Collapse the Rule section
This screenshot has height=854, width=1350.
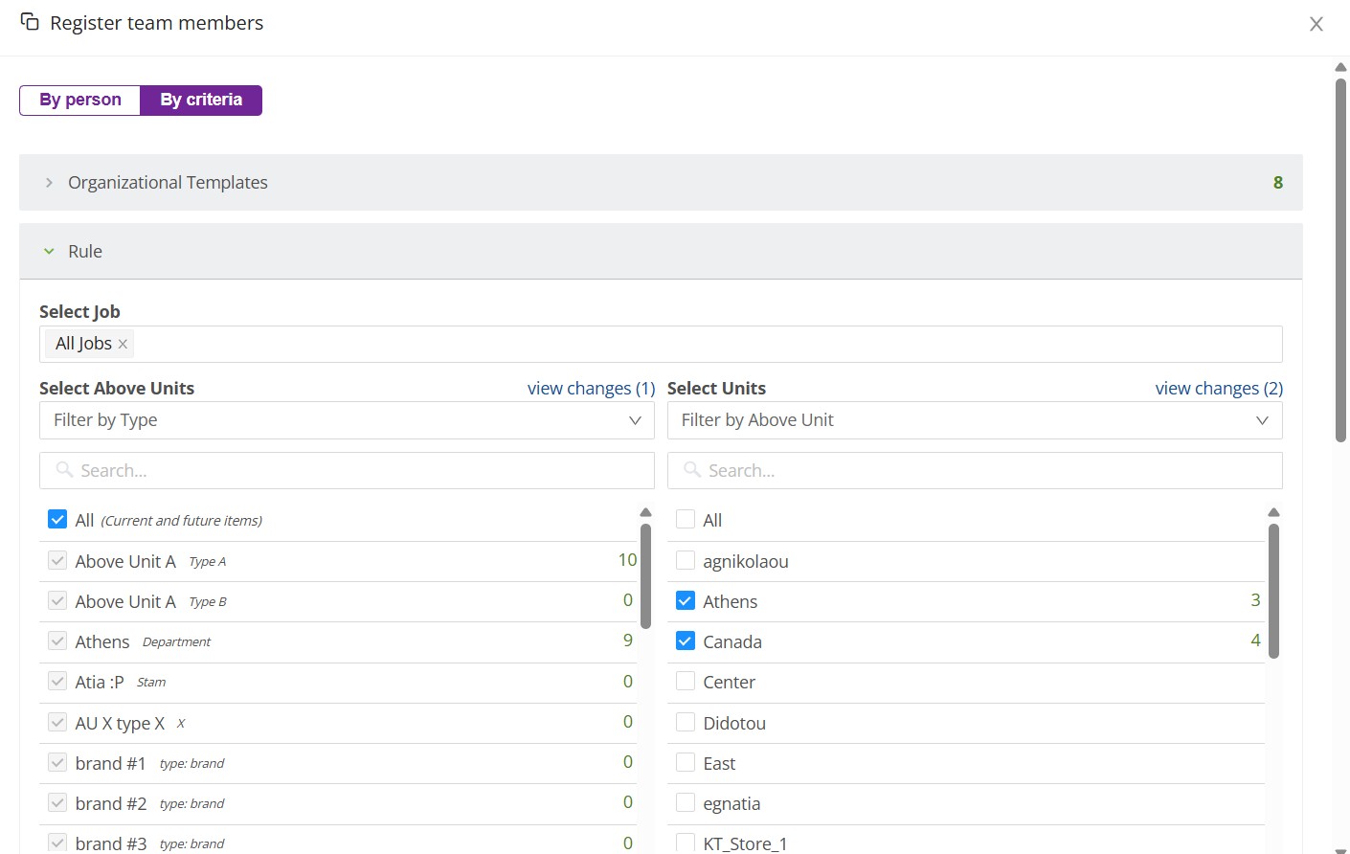661,251
